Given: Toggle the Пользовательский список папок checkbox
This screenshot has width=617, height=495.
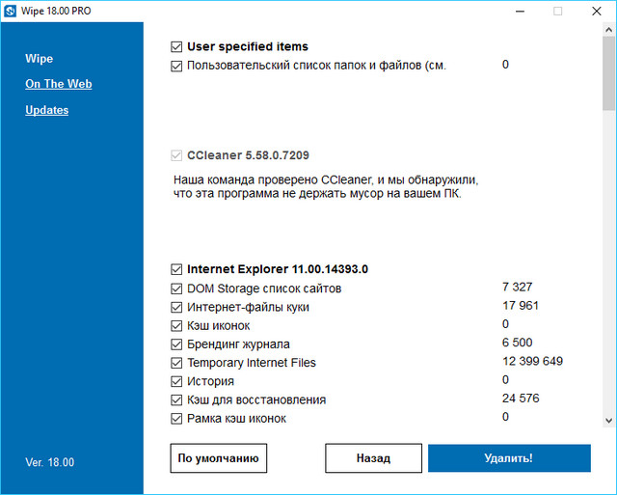Looking at the screenshot, I should tap(175, 66).
